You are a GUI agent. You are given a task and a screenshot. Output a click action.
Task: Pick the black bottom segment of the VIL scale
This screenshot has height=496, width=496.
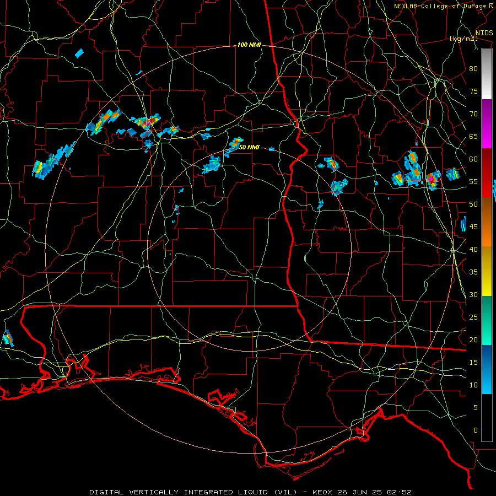coord(487,418)
